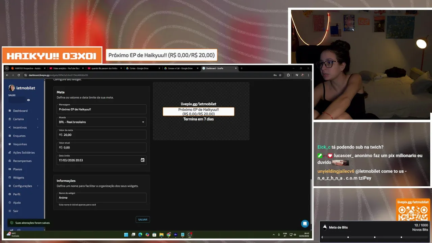Open Carteira section in sidebar
432x243 pixels.
[x=19, y=119]
